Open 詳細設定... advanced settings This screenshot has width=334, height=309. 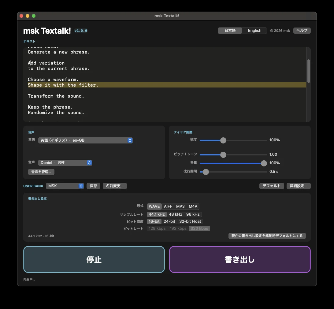299,186
